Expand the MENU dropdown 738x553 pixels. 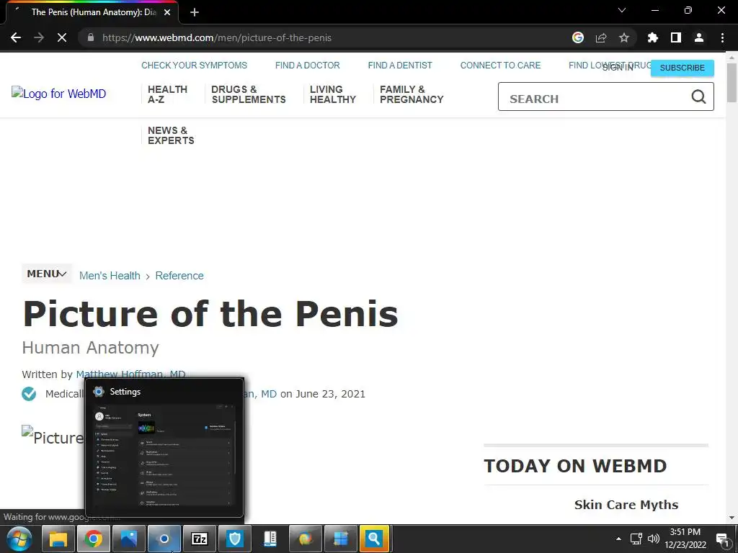[47, 274]
